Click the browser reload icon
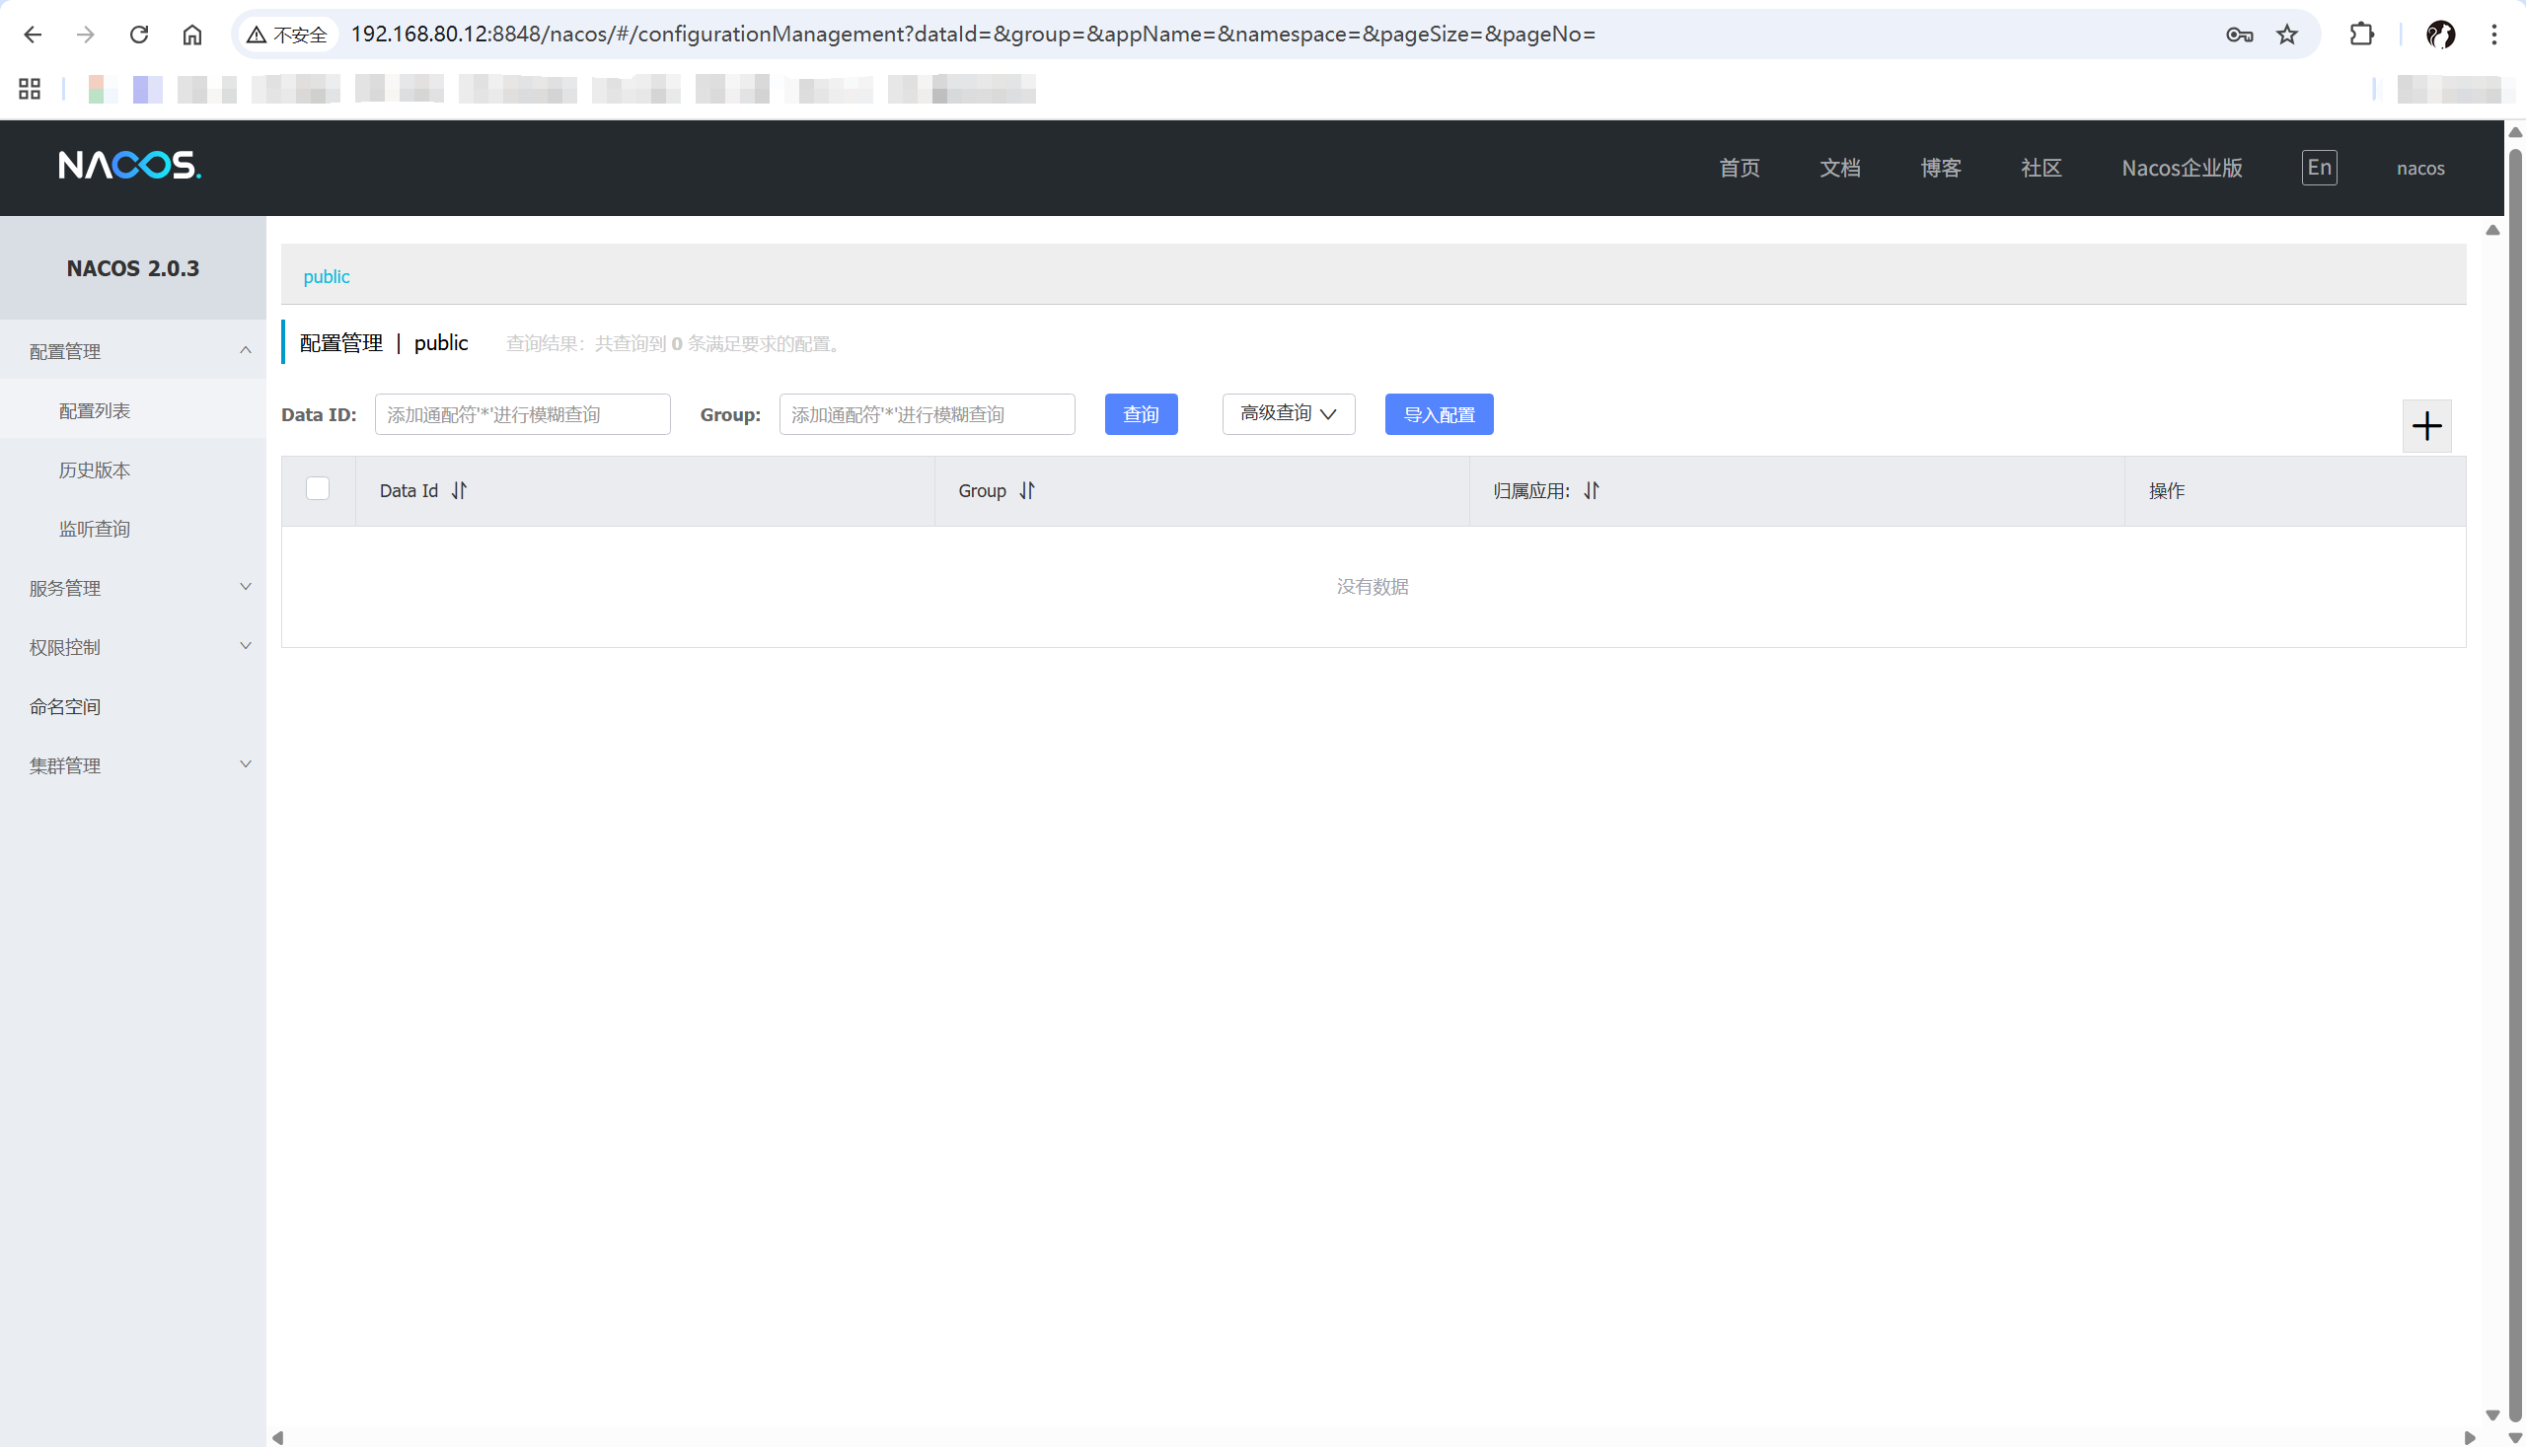The image size is (2526, 1447). [139, 35]
